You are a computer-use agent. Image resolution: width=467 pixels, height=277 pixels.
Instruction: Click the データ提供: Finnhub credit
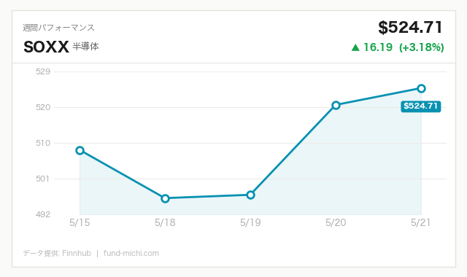coord(57,253)
